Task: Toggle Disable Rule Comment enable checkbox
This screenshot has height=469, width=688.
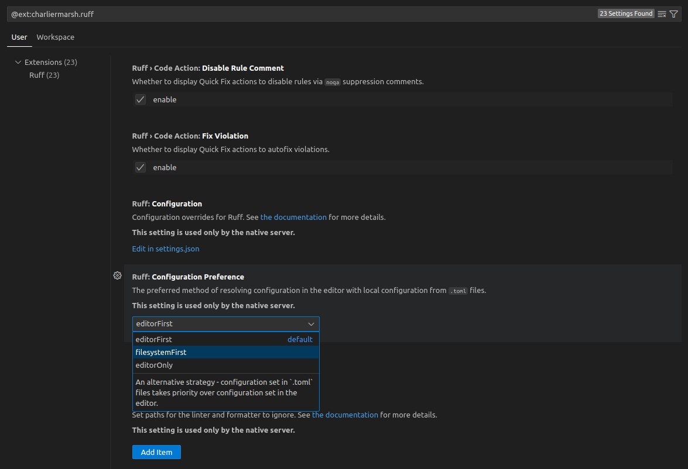Action: [x=141, y=99]
